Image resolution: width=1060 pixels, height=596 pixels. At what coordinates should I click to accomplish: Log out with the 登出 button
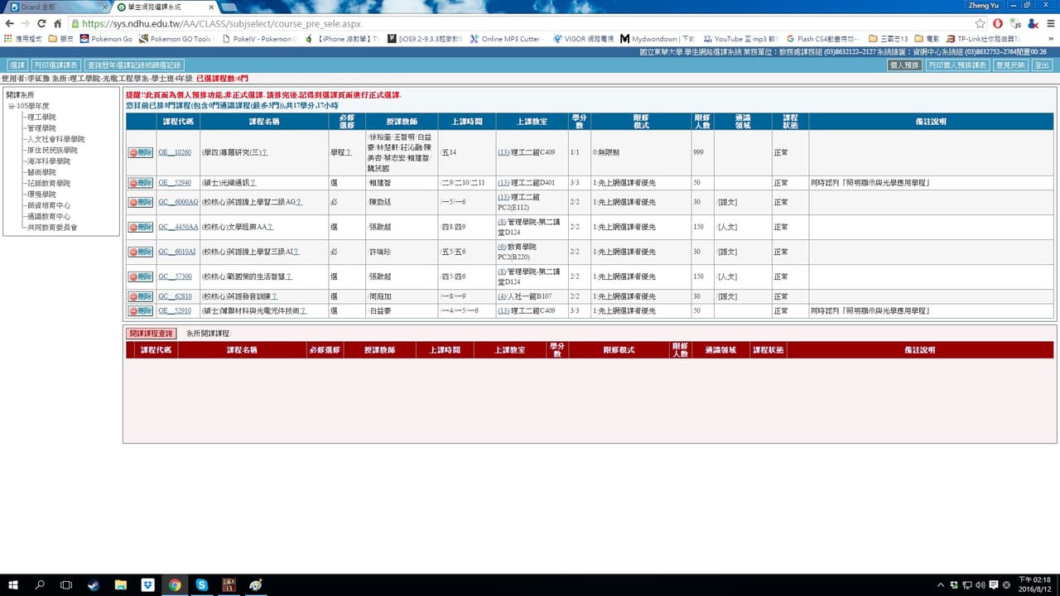point(1042,65)
